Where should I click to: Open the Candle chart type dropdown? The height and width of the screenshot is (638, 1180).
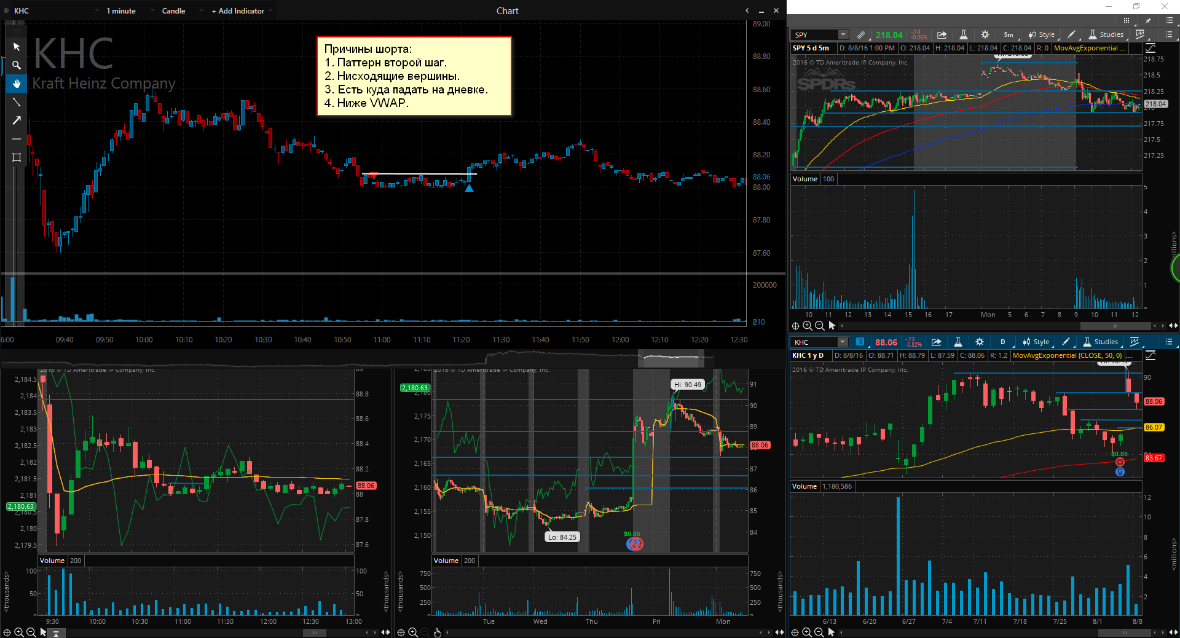click(x=173, y=11)
